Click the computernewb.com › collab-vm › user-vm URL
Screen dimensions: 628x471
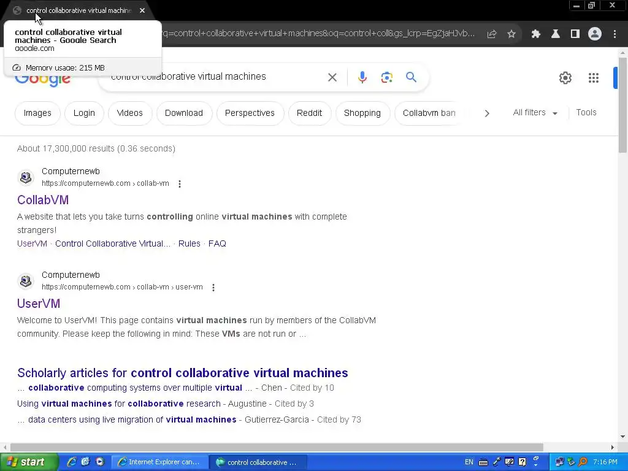[122, 287]
